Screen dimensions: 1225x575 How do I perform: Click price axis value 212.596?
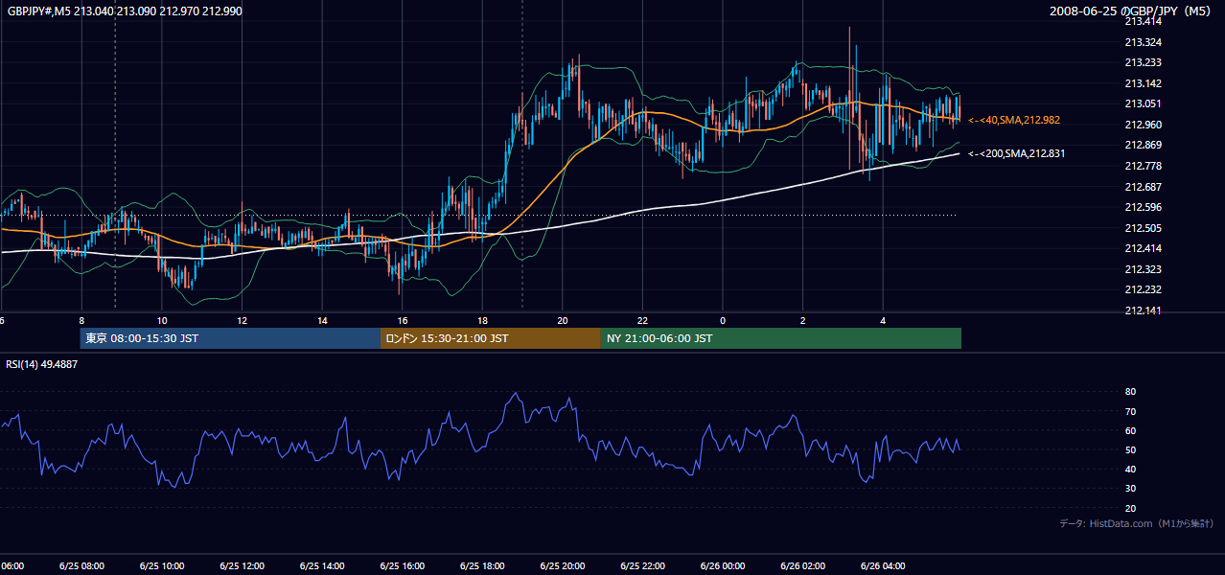(1143, 207)
